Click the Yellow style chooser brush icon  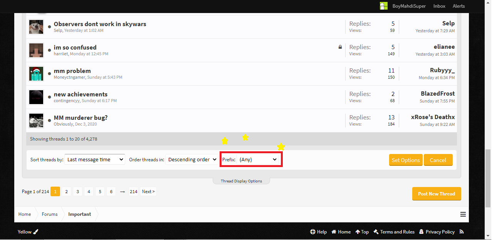point(36,232)
